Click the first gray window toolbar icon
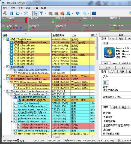 (x=50, y=13)
